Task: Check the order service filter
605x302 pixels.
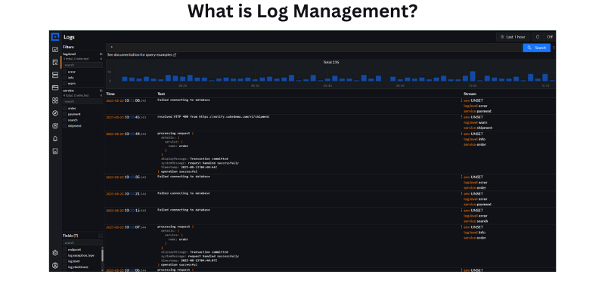Action: tap(65, 108)
